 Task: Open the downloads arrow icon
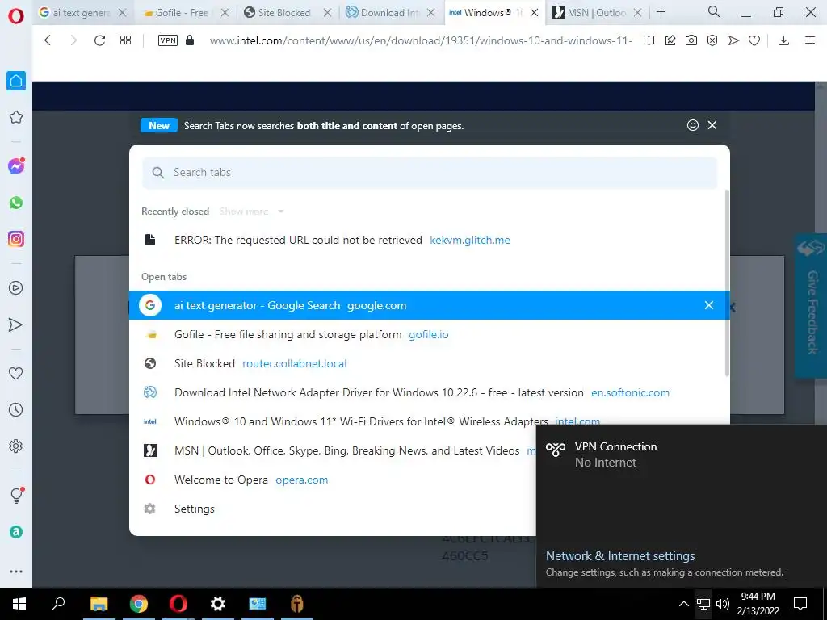click(783, 40)
